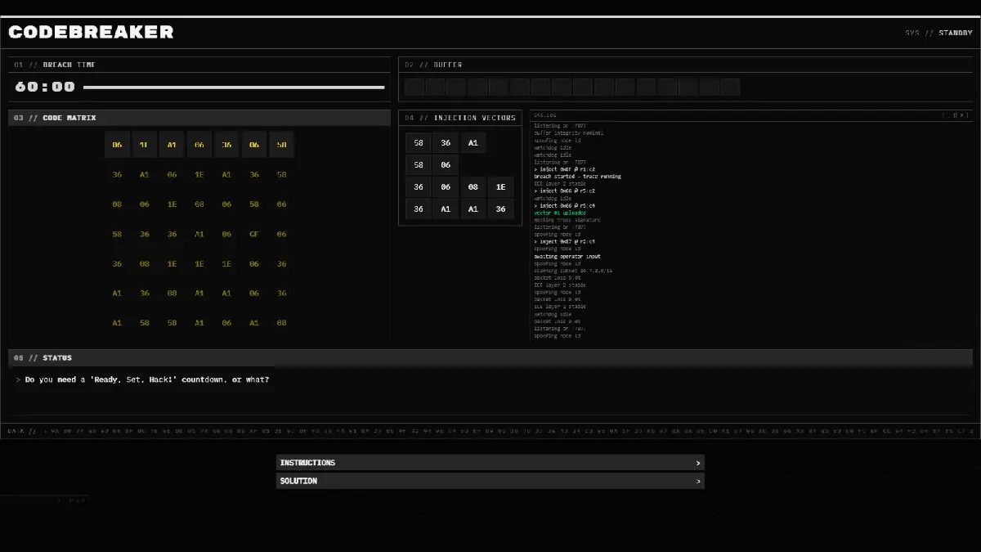Click 58 in the third code matrix row
This screenshot has height=552, width=981.
(x=254, y=204)
